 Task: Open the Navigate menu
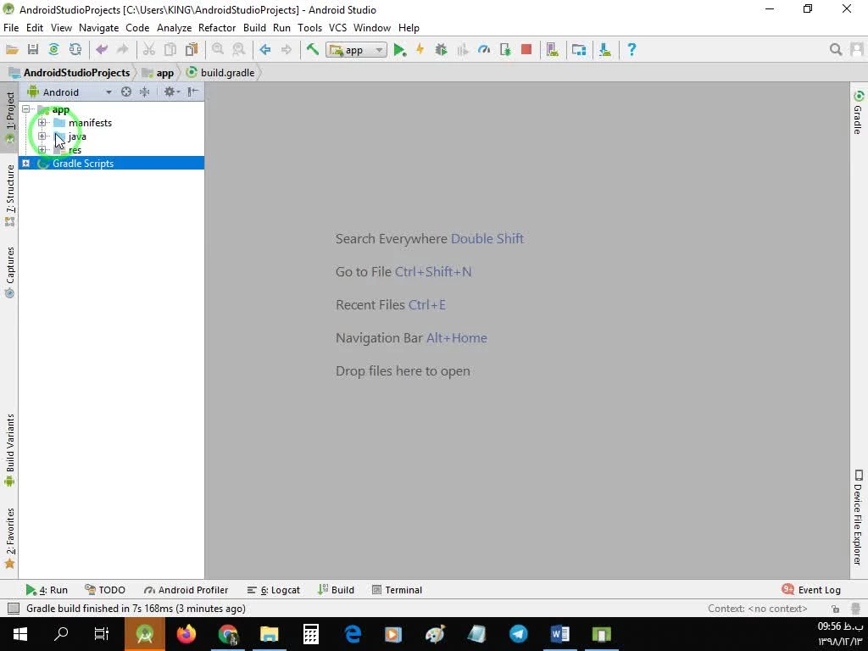98,28
